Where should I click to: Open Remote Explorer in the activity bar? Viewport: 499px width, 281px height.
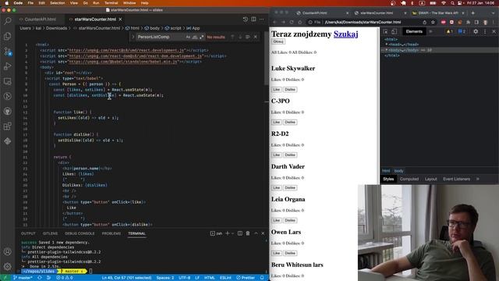pos(7,81)
